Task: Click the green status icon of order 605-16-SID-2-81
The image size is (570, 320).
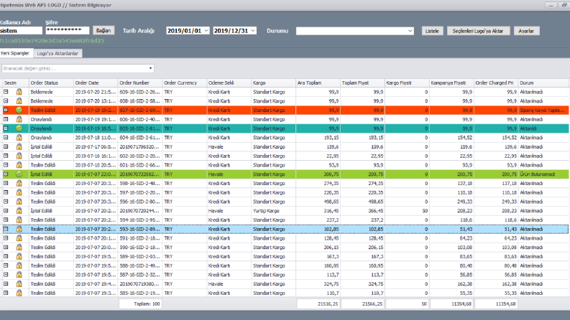Action: (19, 128)
